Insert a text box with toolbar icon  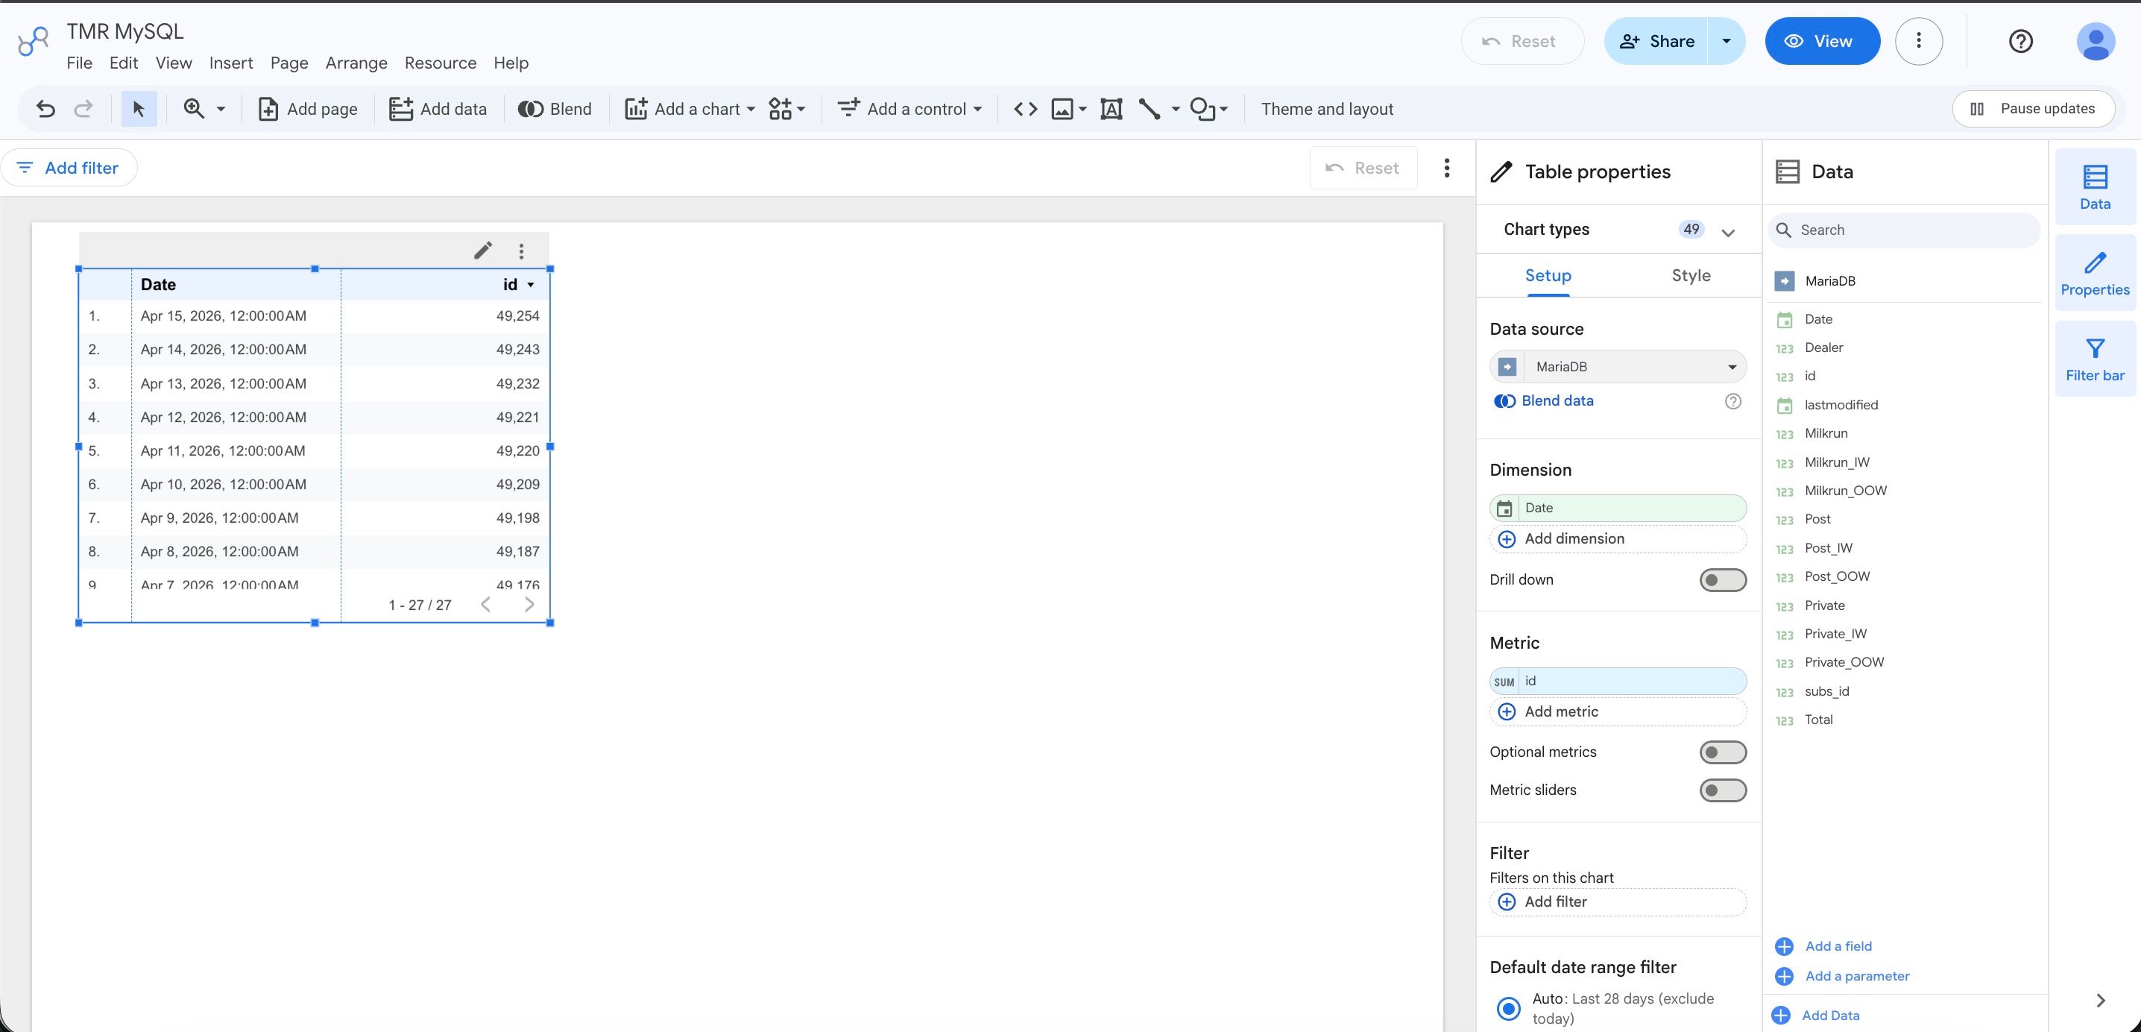click(1111, 109)
